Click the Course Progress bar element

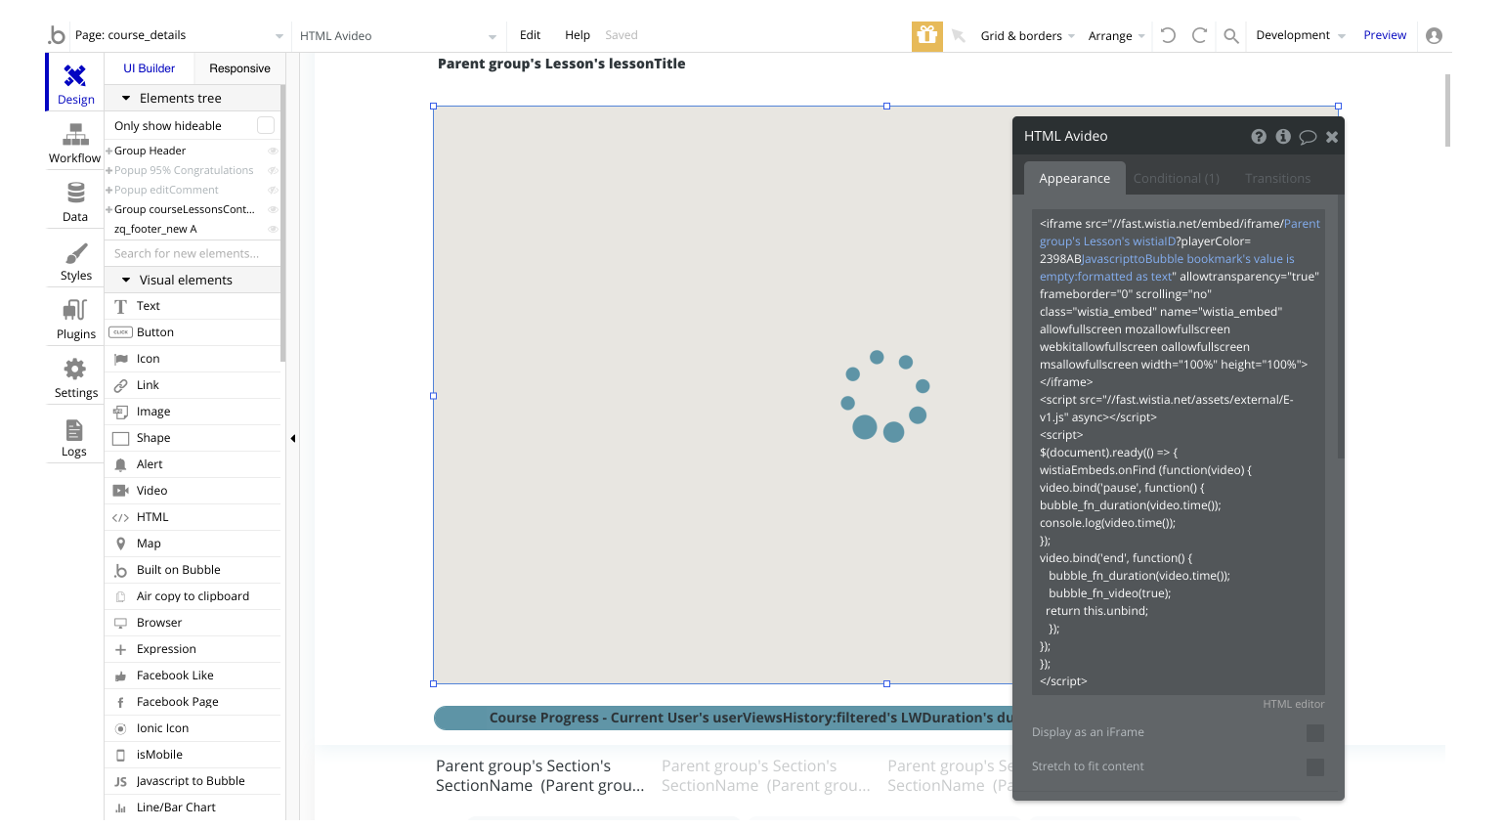(723, 718)
